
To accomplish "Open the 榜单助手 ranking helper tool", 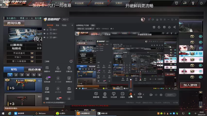I will pyautogui.click(x=69, y=79).
